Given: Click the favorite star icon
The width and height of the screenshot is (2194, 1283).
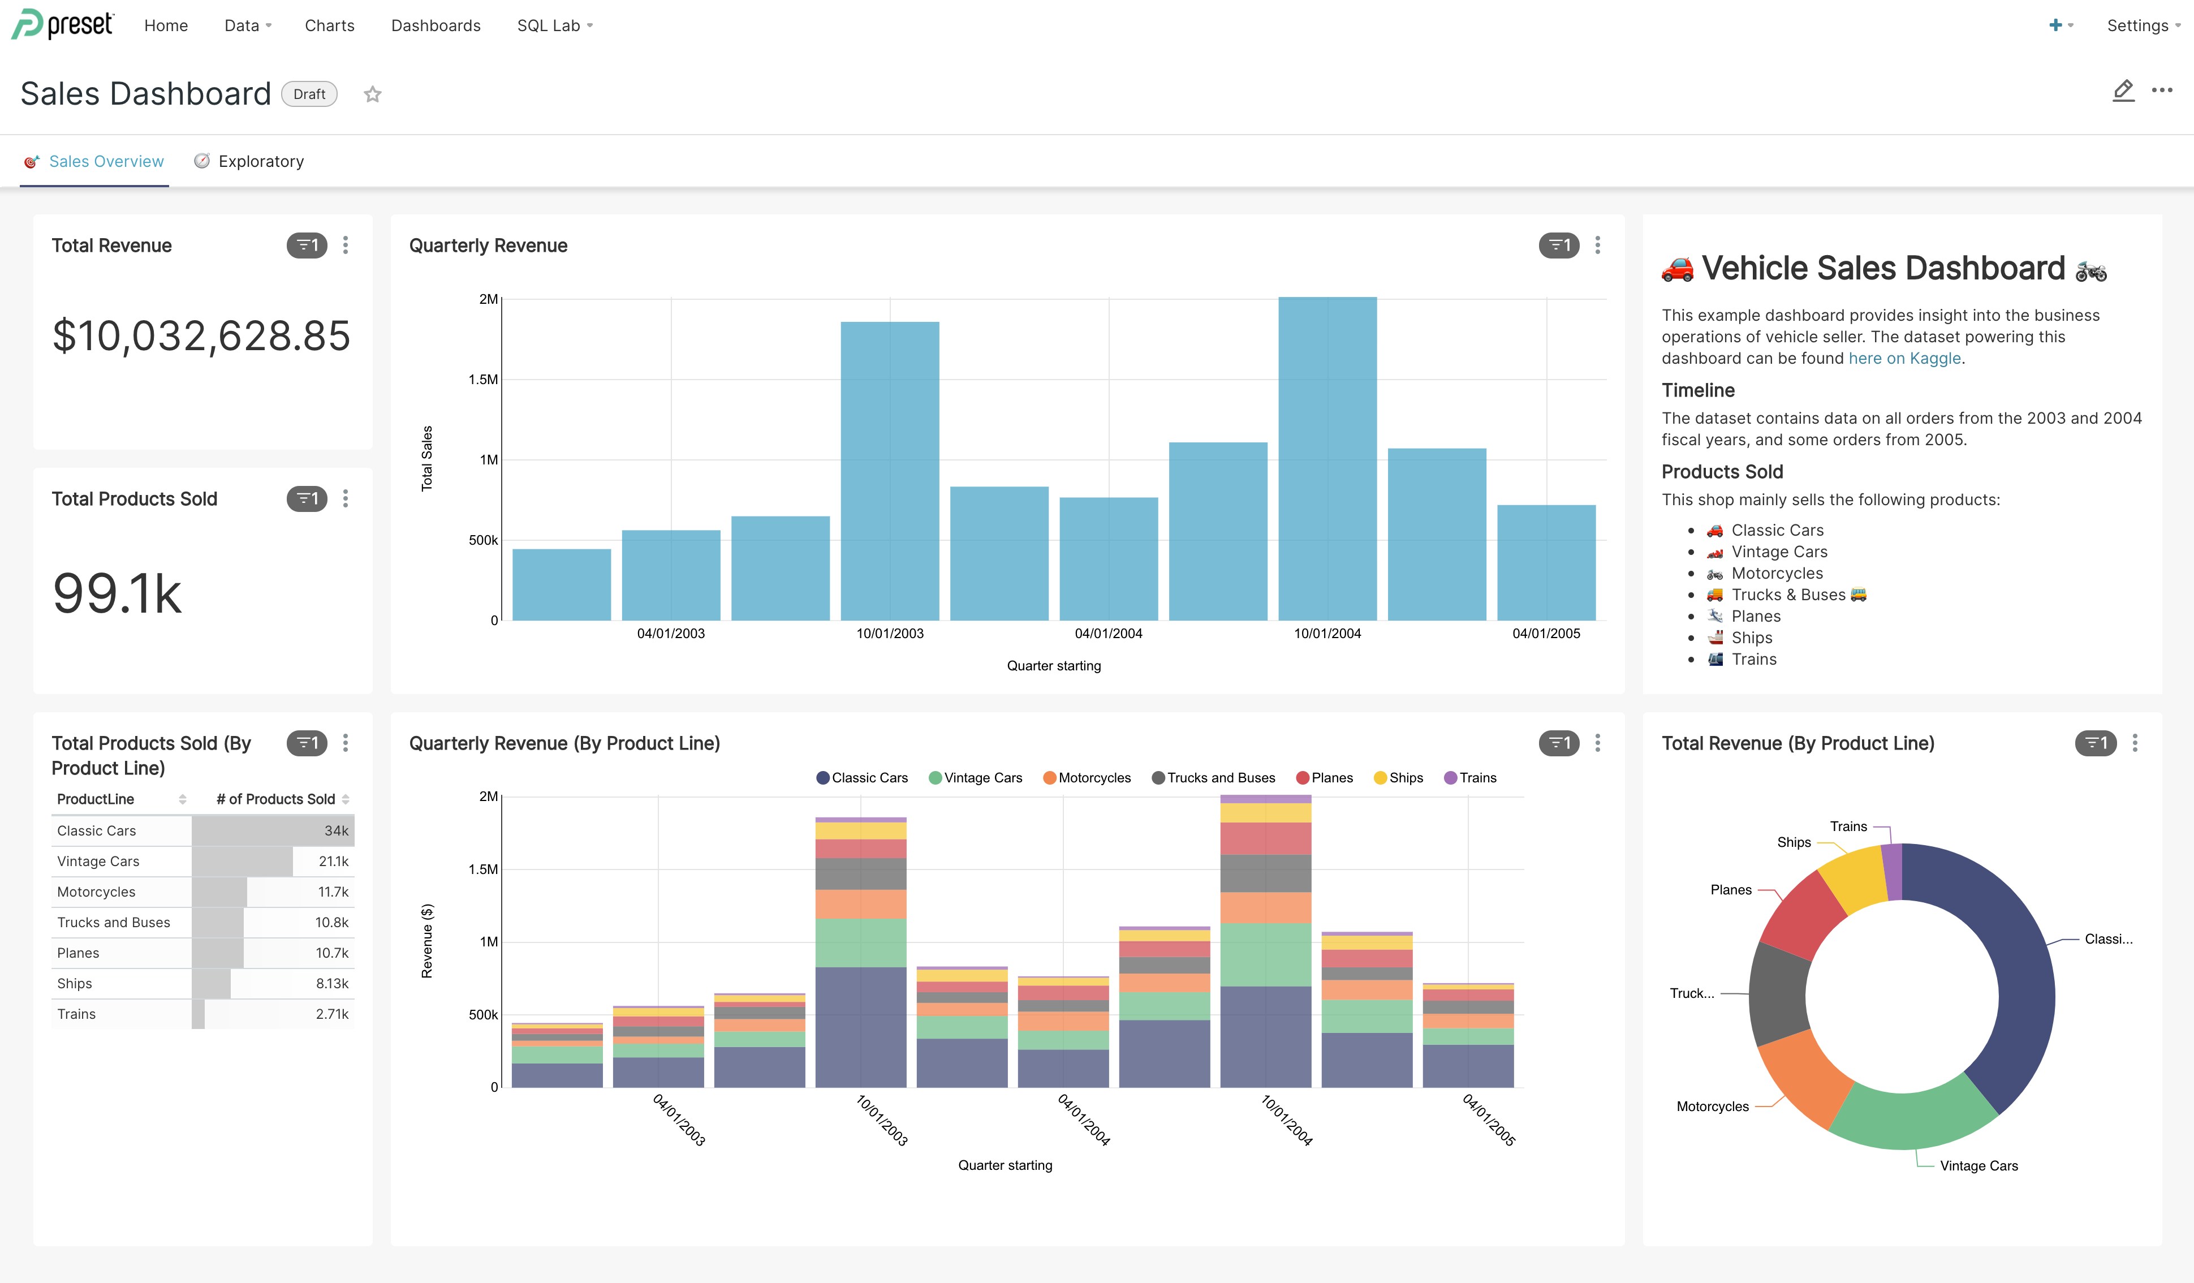Looking at the screenshot, I should (x=373, y=94).
